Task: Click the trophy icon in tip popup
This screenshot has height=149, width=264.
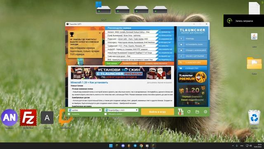Action: point(72,34)
